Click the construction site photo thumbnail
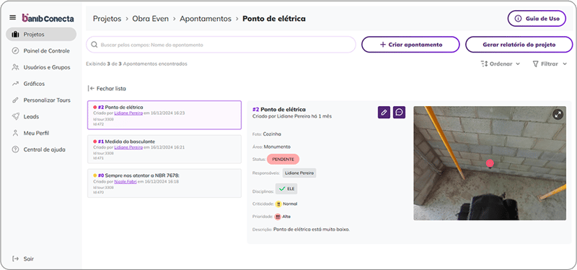The image size is (577, 270). pyautogui.click(x=490, y=163)
